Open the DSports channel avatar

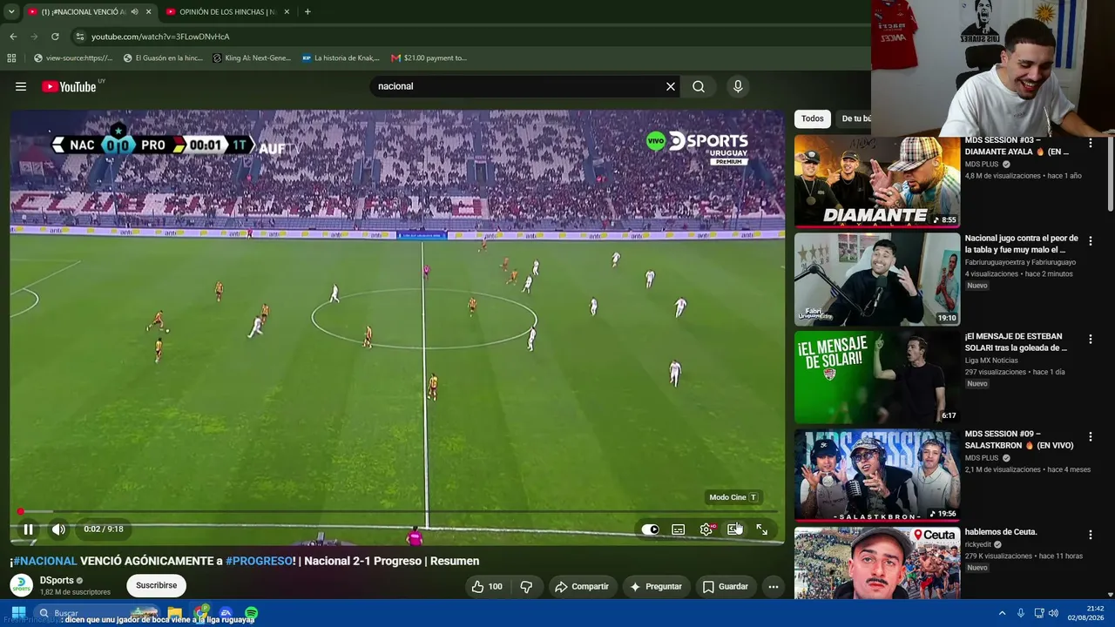(x=21, y=586)
